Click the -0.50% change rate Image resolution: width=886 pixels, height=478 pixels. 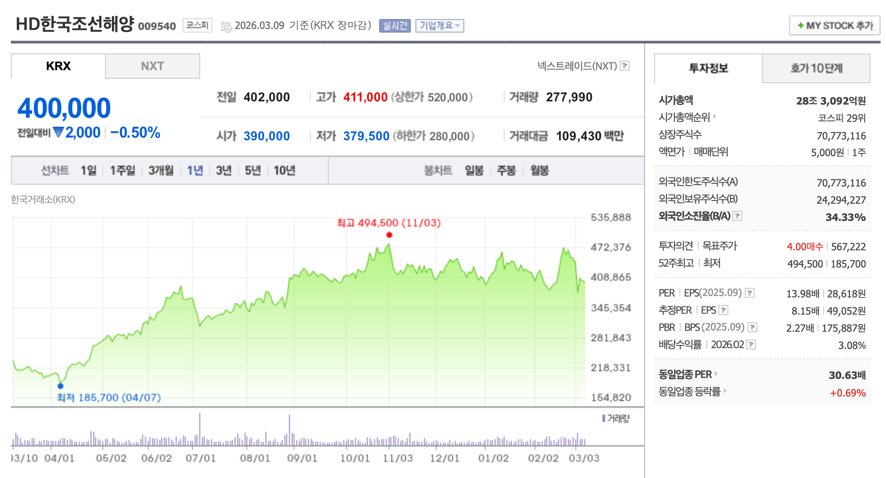[x=135, y=133]
